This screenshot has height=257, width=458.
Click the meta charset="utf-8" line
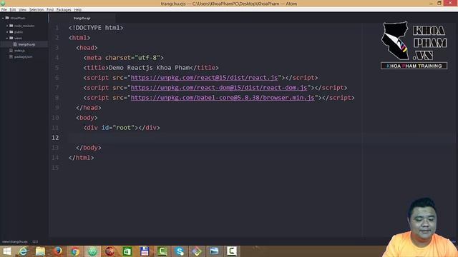[x=124, y=58]
